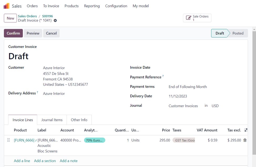The height and width of the screenshot is (167, 256).
Task: Grab the drag handle on FURN_6666 line
Action: [x=8, y=140]
